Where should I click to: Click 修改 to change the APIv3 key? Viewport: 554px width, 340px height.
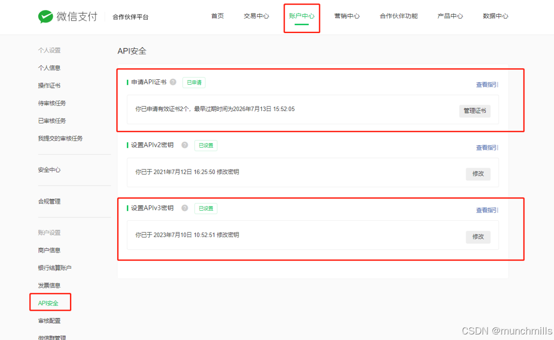pos(478,236)
